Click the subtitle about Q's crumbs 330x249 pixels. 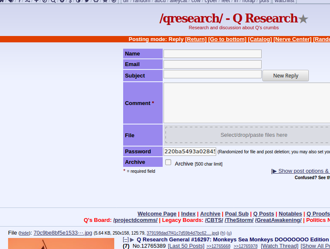click(x=234, y=28)
